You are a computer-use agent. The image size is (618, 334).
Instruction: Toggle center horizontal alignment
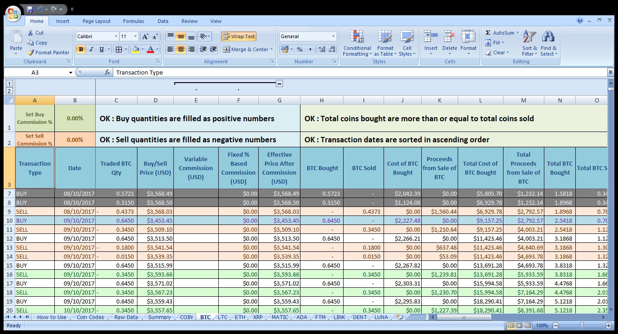[x=181, y=49]
